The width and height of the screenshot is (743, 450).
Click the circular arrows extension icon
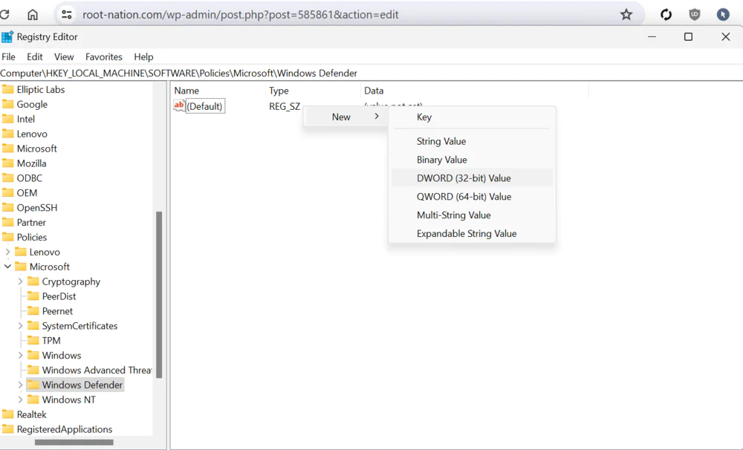[x=666, y=15]
